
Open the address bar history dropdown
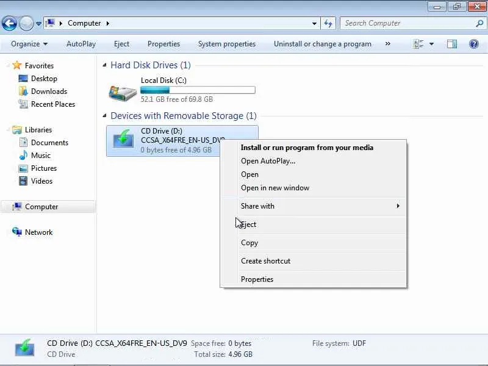click(314, 23)
